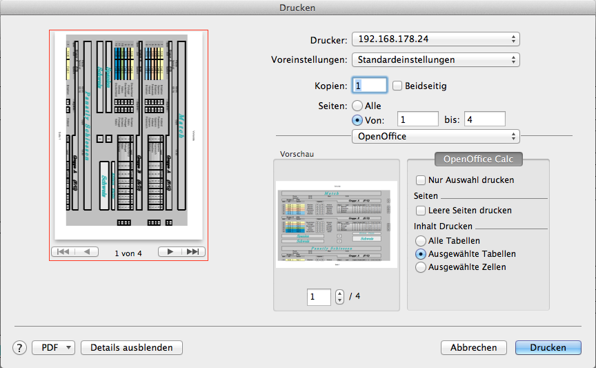Click the Drucken print button
Image resolution: width=596 pixels, height=368 pixels.
[548, 348]
